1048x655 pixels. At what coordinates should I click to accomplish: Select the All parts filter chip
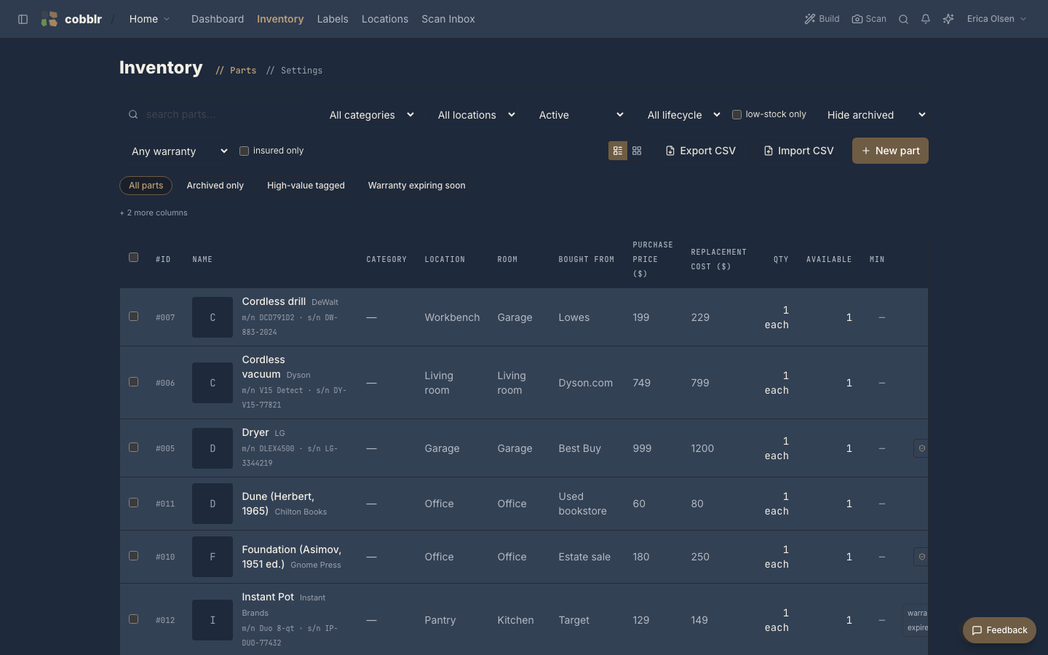(146, 186)
